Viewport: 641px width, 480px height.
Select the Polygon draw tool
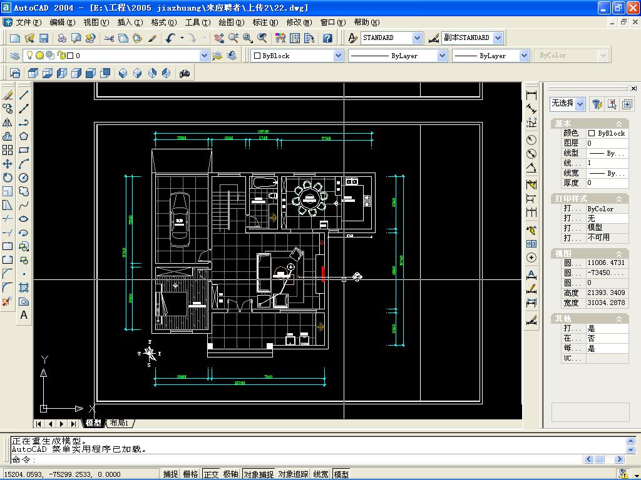tap(24, 136)
